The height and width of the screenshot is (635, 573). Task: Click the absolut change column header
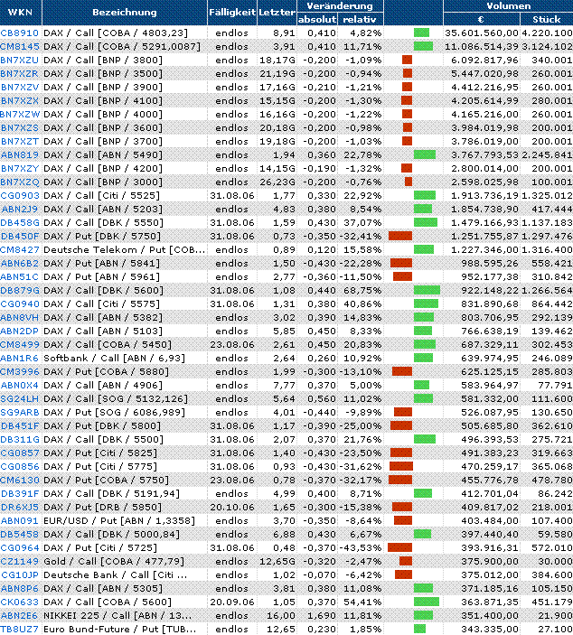(x=317, y=19)
